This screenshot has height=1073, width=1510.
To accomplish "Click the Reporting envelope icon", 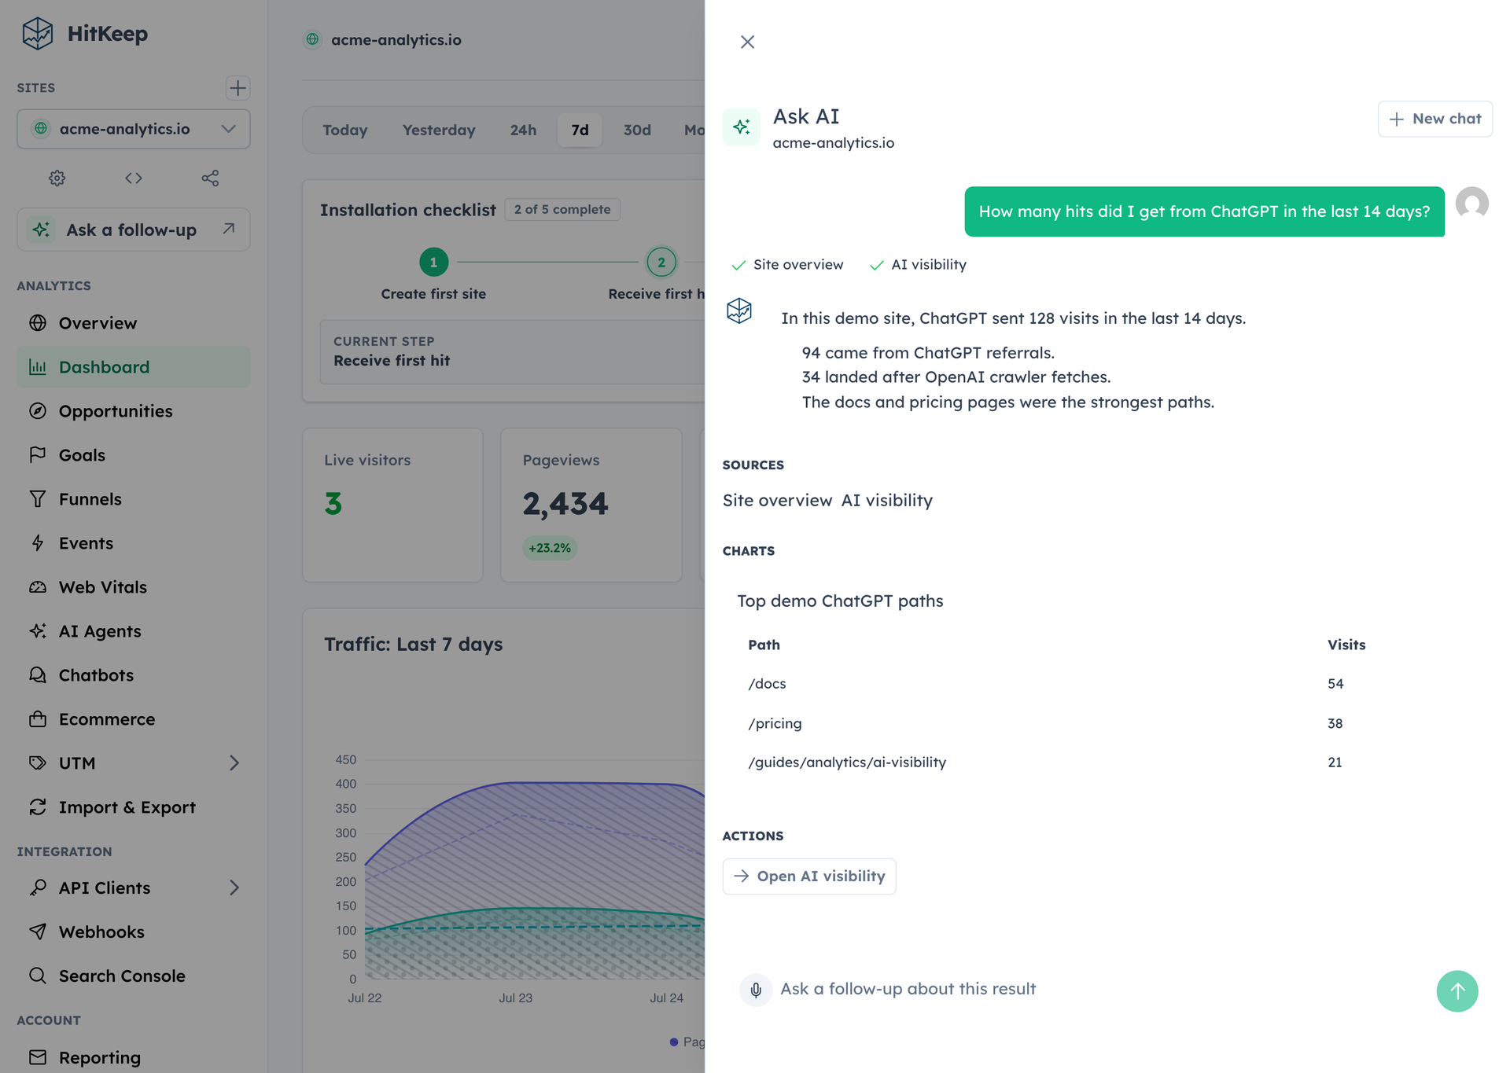I will click(38, 1058).
